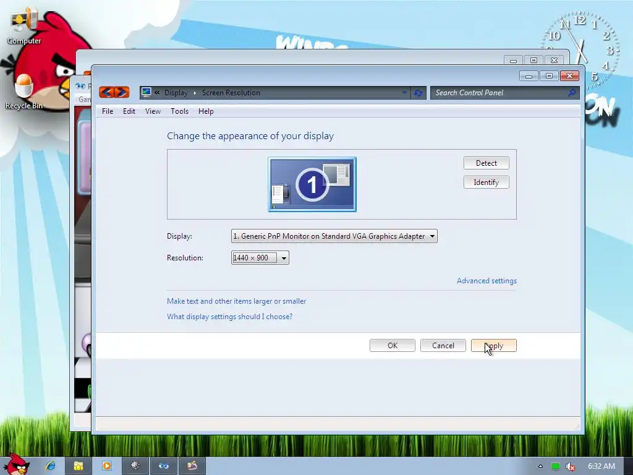This screenshot has height=475, width=633.
Task: Open the yellow folder taskbar icon
Action: pyautogui.click(x=79, y=466)
